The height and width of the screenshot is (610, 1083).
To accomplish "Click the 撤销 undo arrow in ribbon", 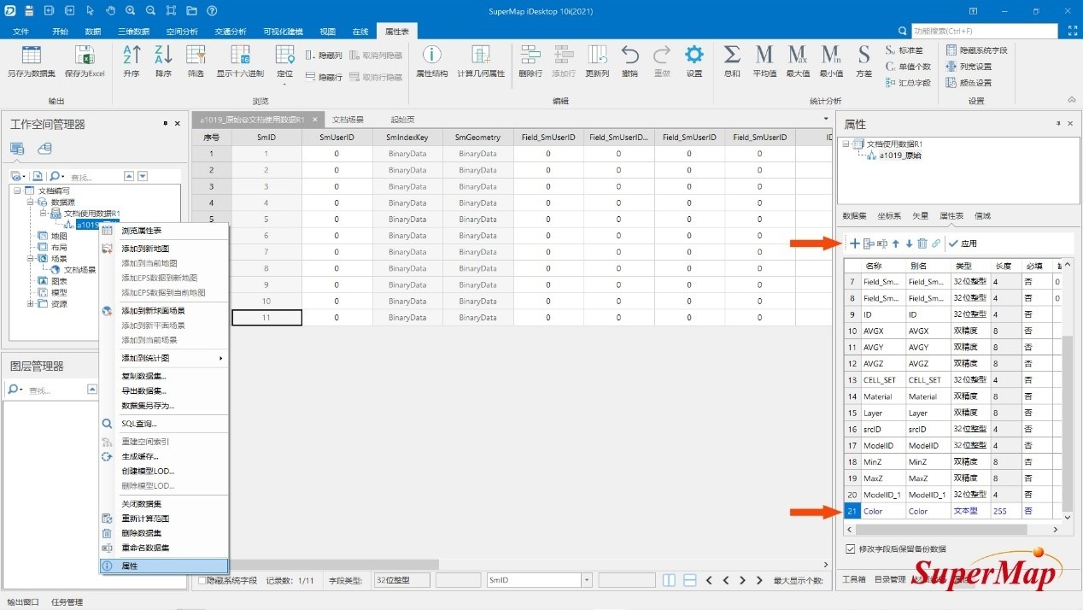I will (629, 56).
